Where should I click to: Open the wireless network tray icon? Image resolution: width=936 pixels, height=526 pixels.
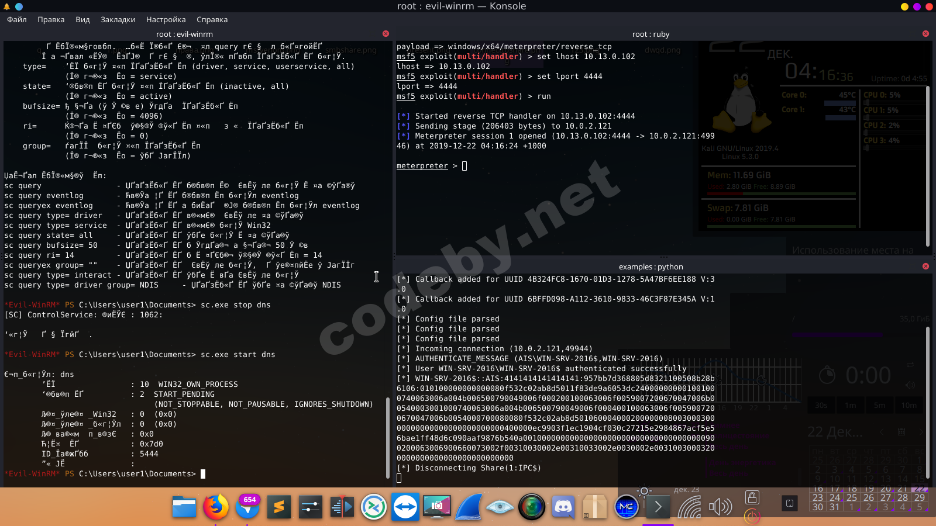[689, 507]
